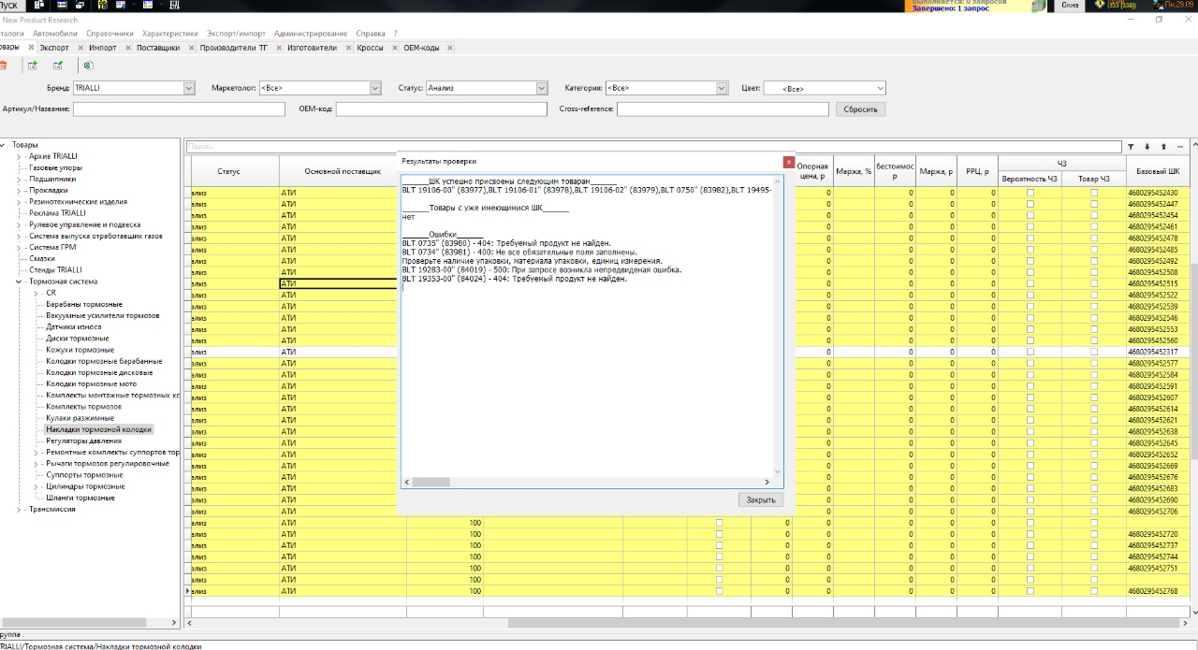Click the edit product toolbar icon
1198x650 pixels.
[58, 65]
